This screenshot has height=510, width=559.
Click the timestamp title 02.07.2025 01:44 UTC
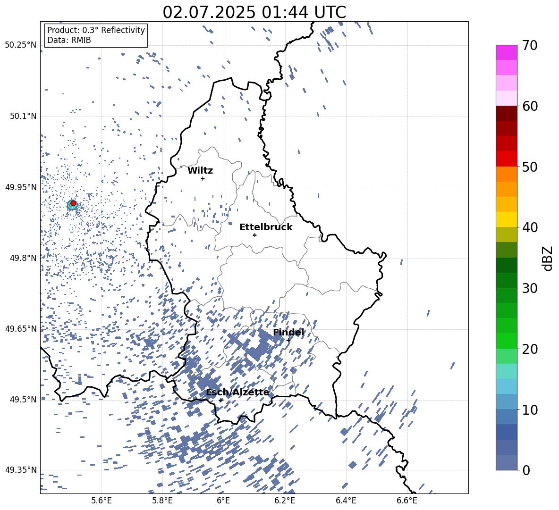tap(254, 12)
